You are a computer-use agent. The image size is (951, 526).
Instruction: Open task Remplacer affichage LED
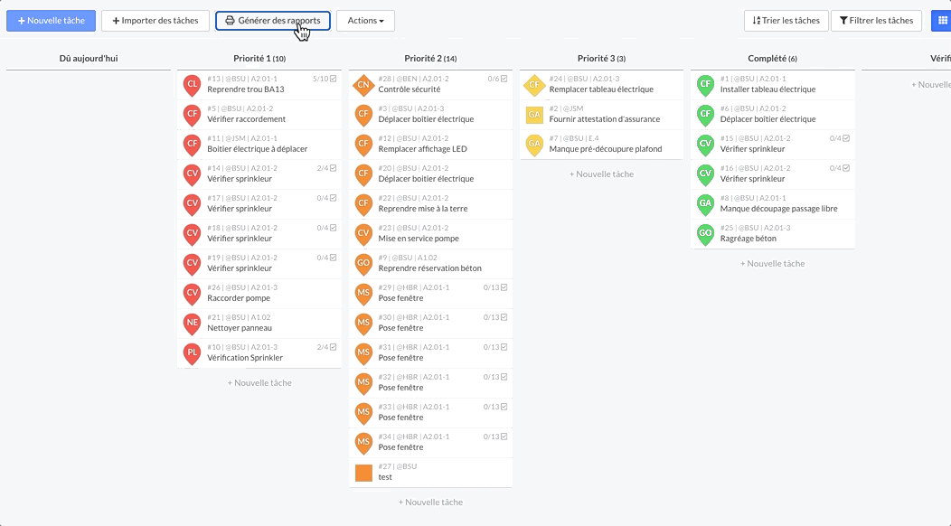pos(430,145)
